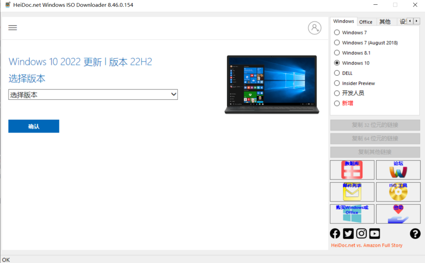Switch to the partially visible 设 tab

[x=402, y=22]
